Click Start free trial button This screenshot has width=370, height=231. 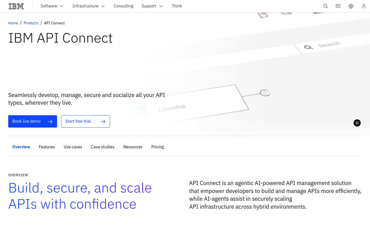(x=86, y=121)
